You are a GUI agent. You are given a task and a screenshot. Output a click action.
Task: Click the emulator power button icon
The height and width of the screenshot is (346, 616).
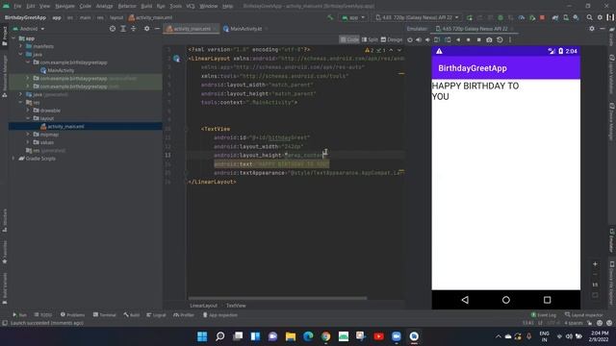[x=410, y=40]
